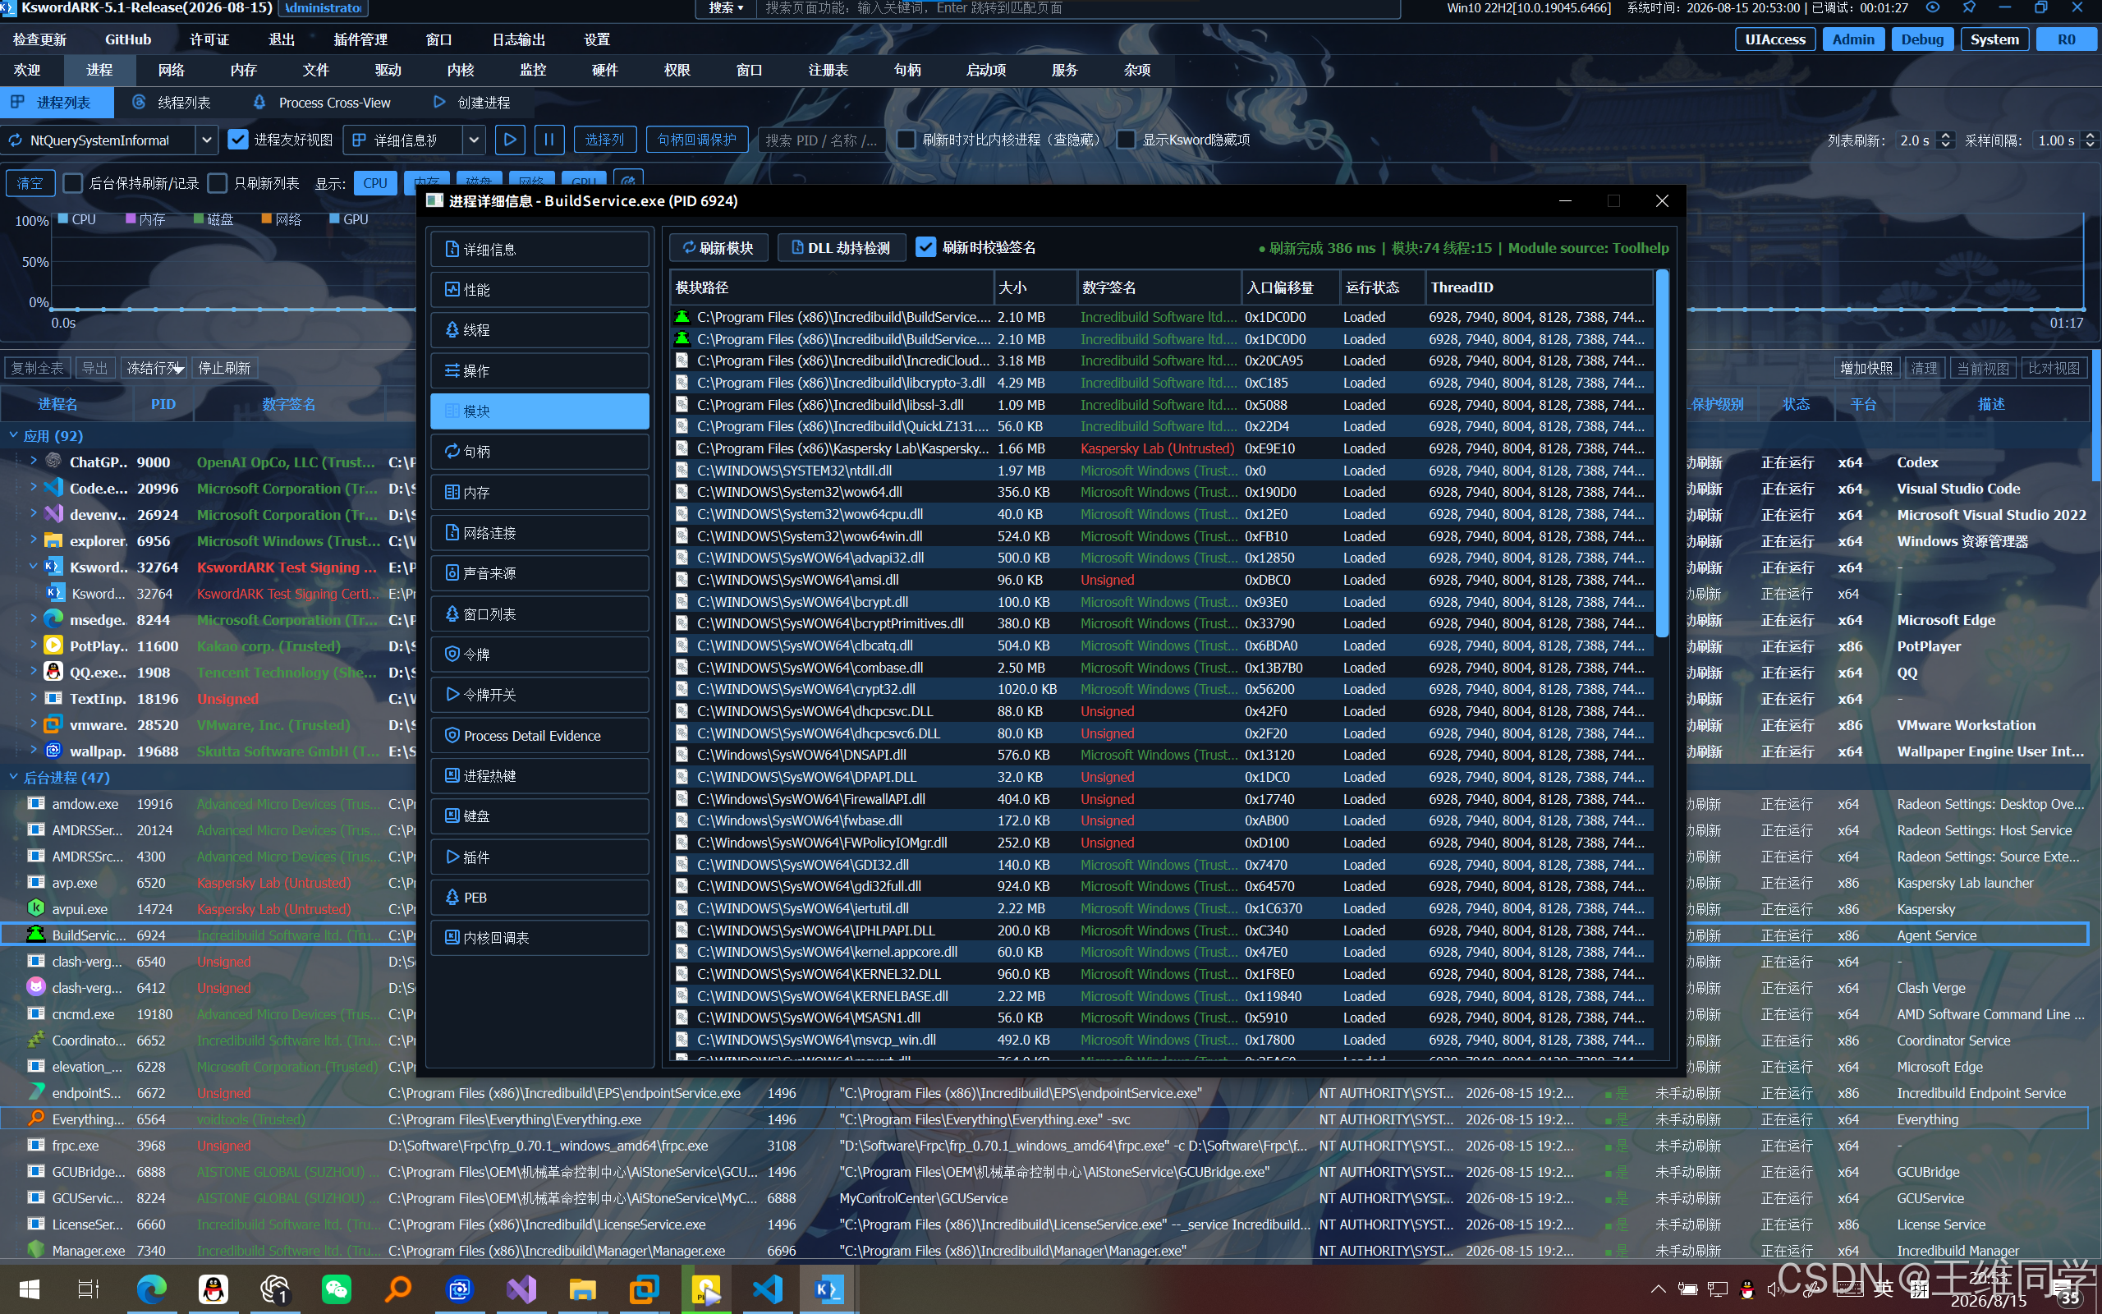This screenshot has height=1314, width=2102.
Task: Uncheck the 进程友好视图 checkbox
Action: (x=237, y=140)
